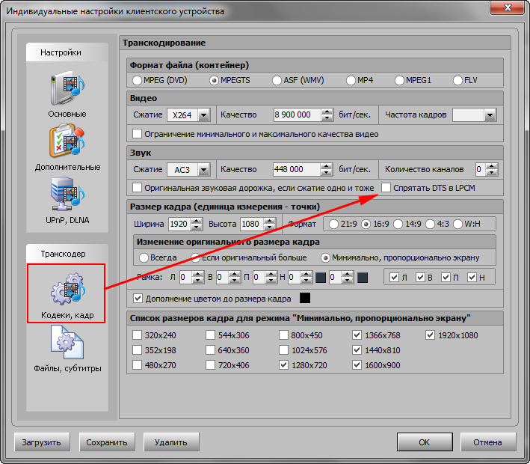Open the audio Сжатие AC3 dropdown
Viewport: 530px width, 464px height.
(x=202, y=170)
